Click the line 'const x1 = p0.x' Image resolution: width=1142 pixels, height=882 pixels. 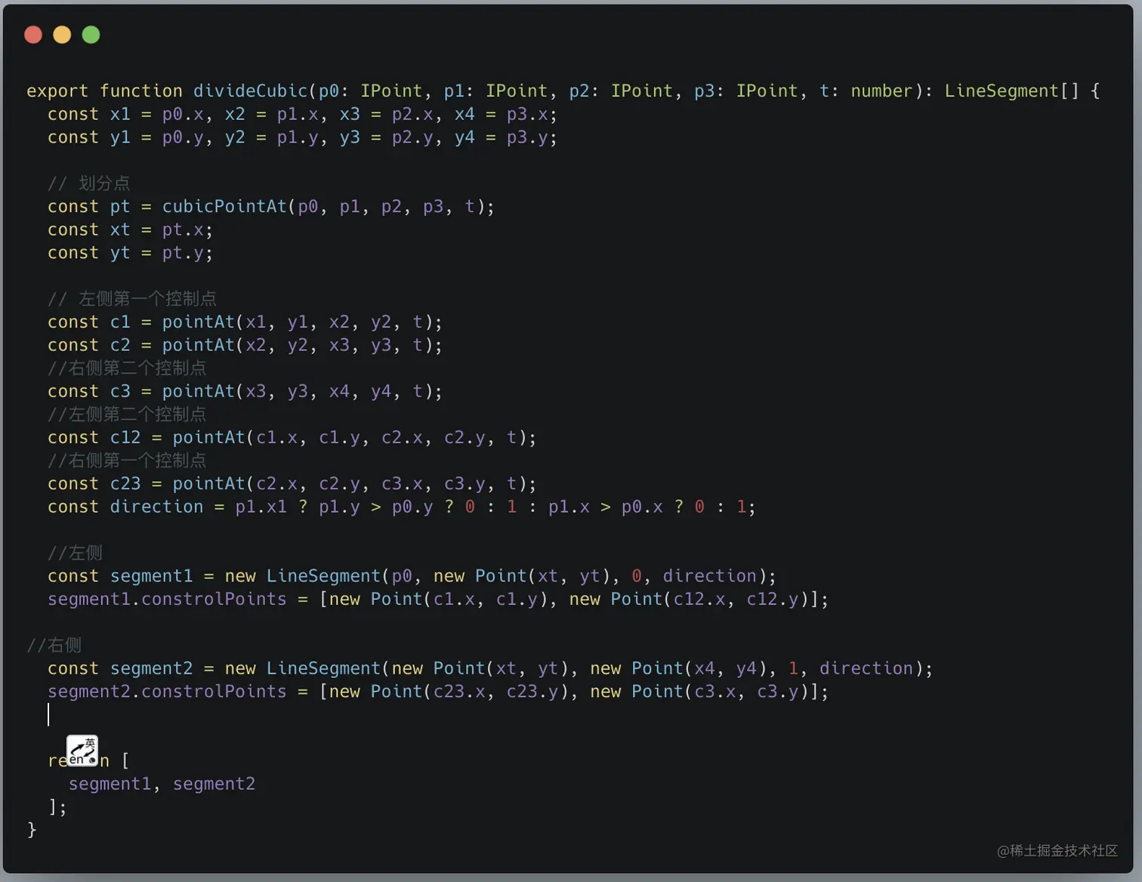click(x=302, y=114)
